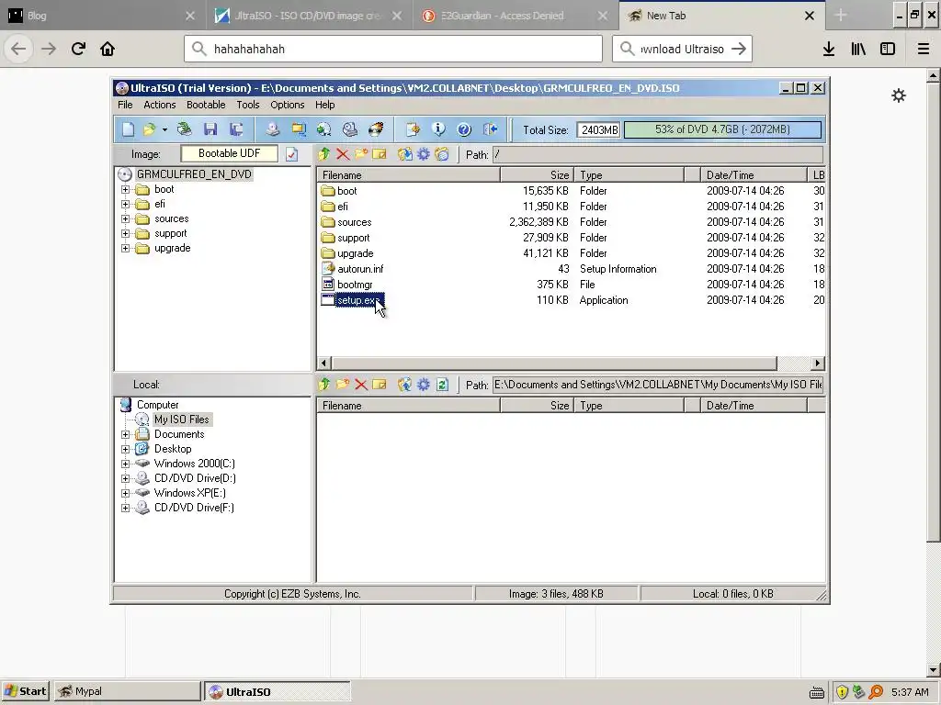The image size is (941, 705).
Task: Click the Save floppy disk icon
Action: pos(210,129)
